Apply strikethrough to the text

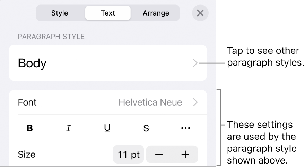point(146,128)
